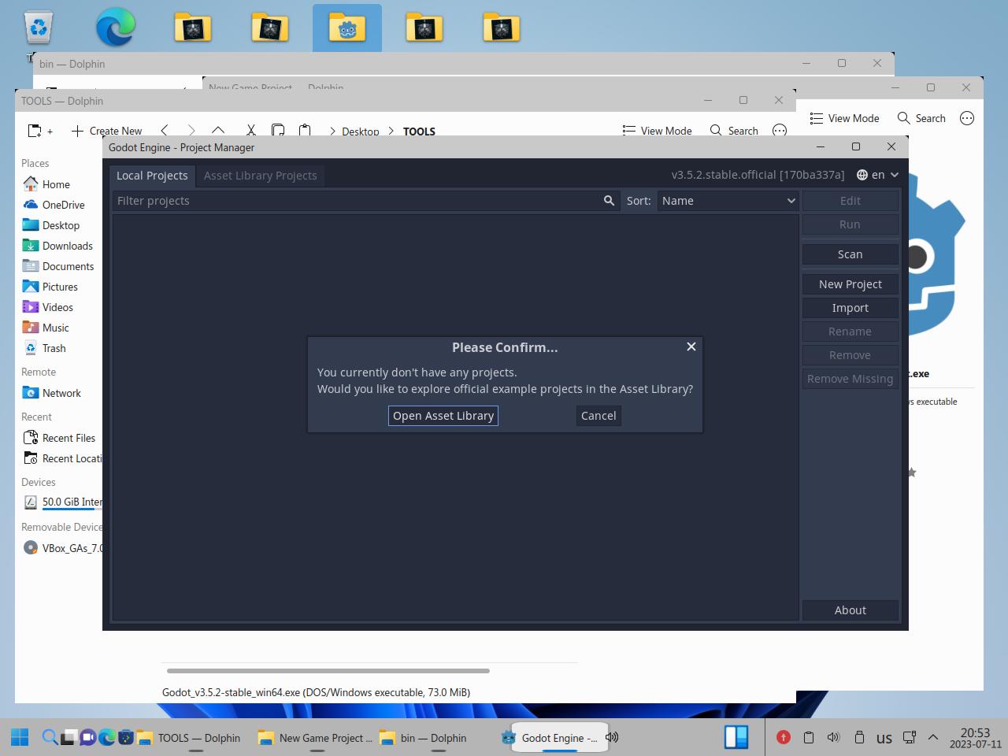This screenshot has height=756, width=1008.
Task: Go up one folder in TOOLS Dolphin
Action: (218, 131)
